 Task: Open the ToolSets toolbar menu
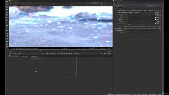point(7,39)
